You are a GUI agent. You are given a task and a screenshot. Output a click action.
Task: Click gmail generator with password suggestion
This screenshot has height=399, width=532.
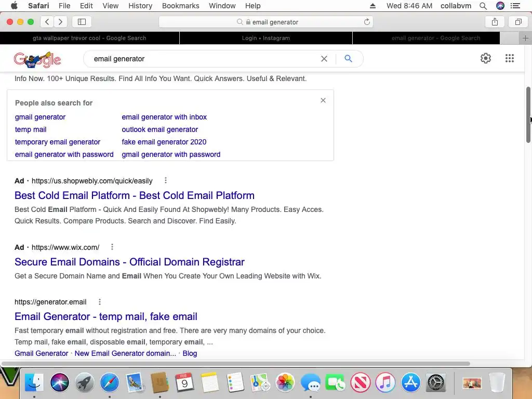click(x=171, y=155)
